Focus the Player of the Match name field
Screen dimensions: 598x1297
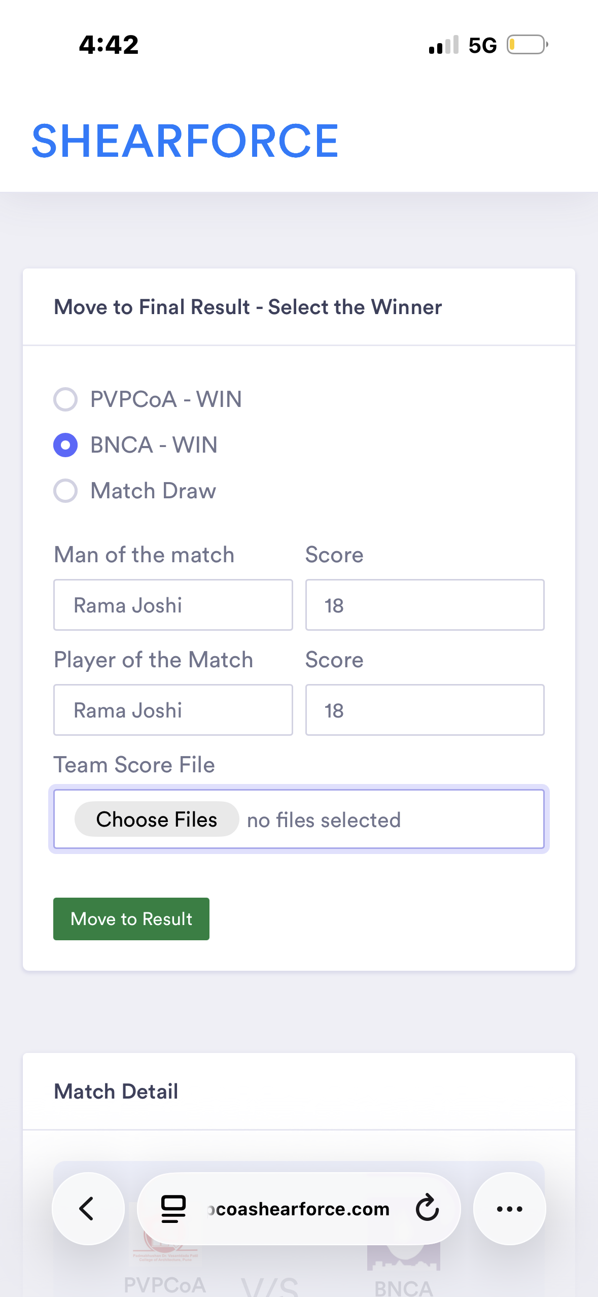click(x=173, y=710)
